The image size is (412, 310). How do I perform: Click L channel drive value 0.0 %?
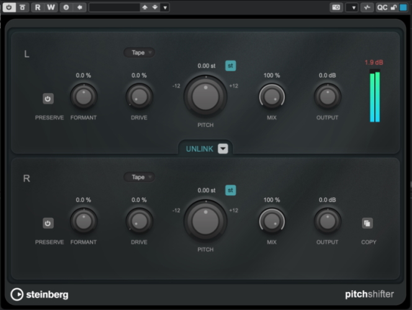click(139, 76)
